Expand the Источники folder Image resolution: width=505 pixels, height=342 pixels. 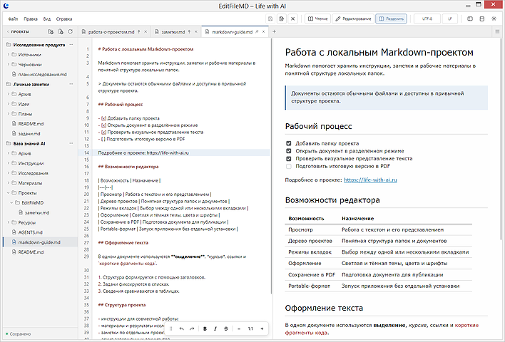(x=9, y=55)
